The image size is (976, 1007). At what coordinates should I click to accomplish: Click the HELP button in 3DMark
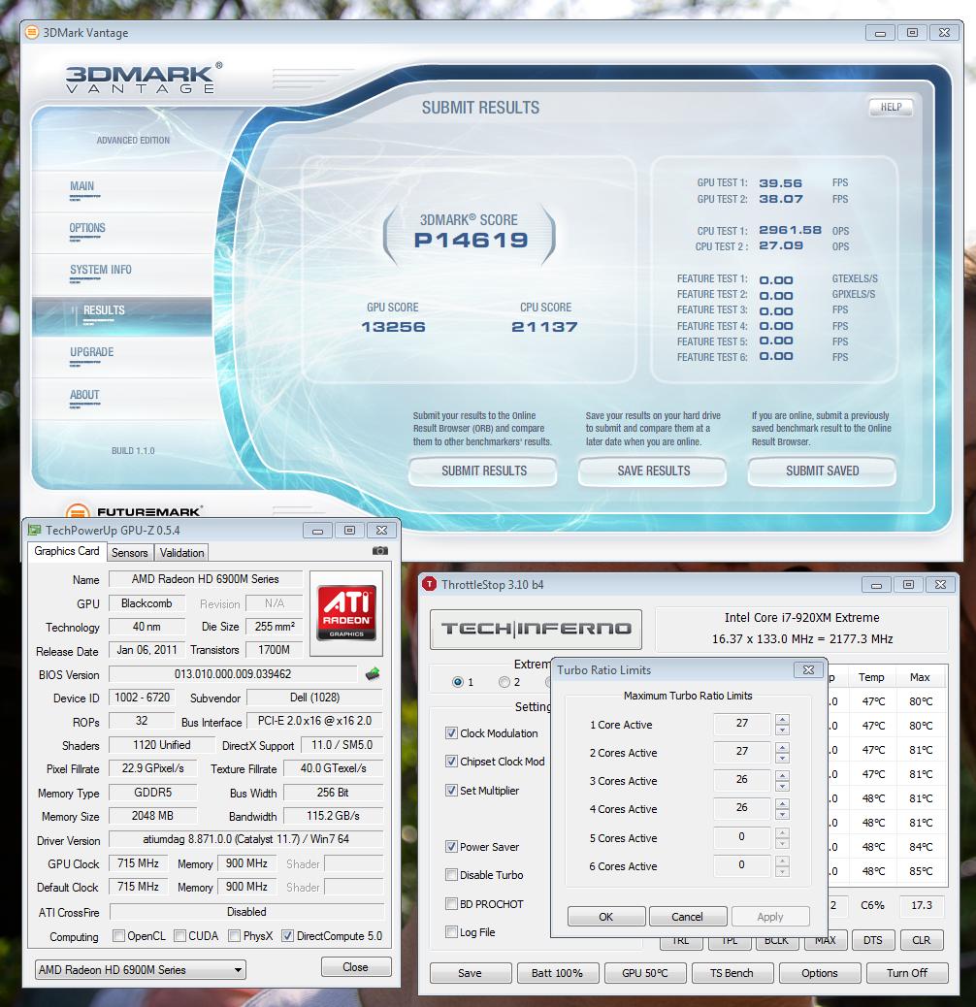click(x=891, y=108)
